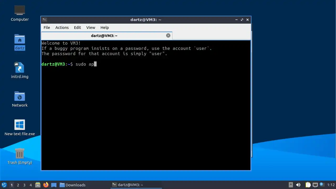Open the Network desktop folder icon
The width and height of the screenshot is (336, 189).
pos(20,96)
